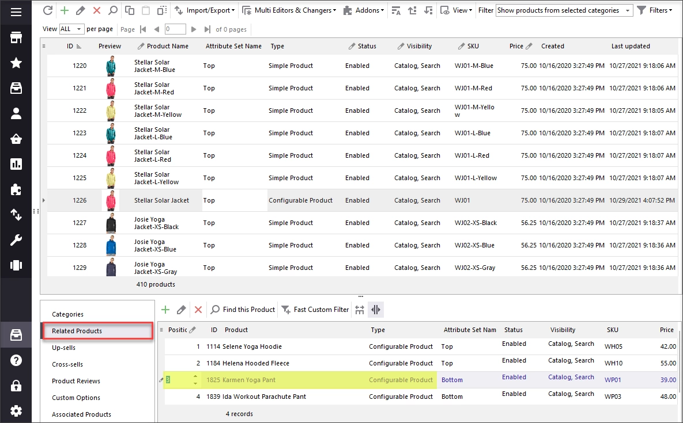Add a new product with the green plus icon

pyautogui.click(x=65, y=10)
